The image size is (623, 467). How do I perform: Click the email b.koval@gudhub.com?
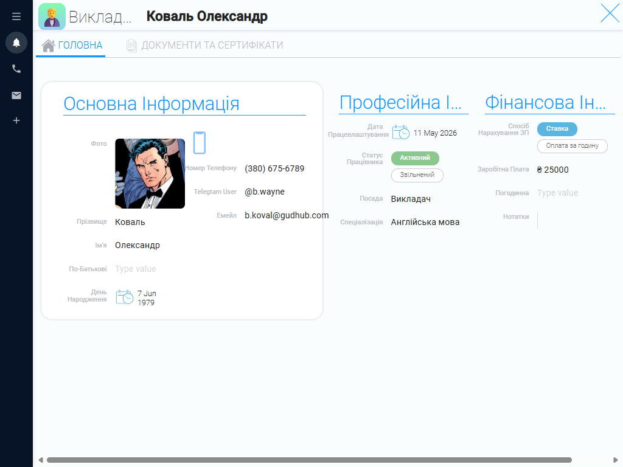coord(287,215)
